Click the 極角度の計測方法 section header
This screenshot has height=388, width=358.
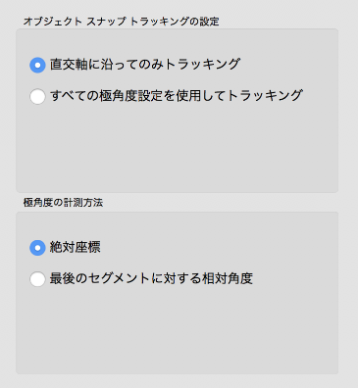tap(63, 203)
